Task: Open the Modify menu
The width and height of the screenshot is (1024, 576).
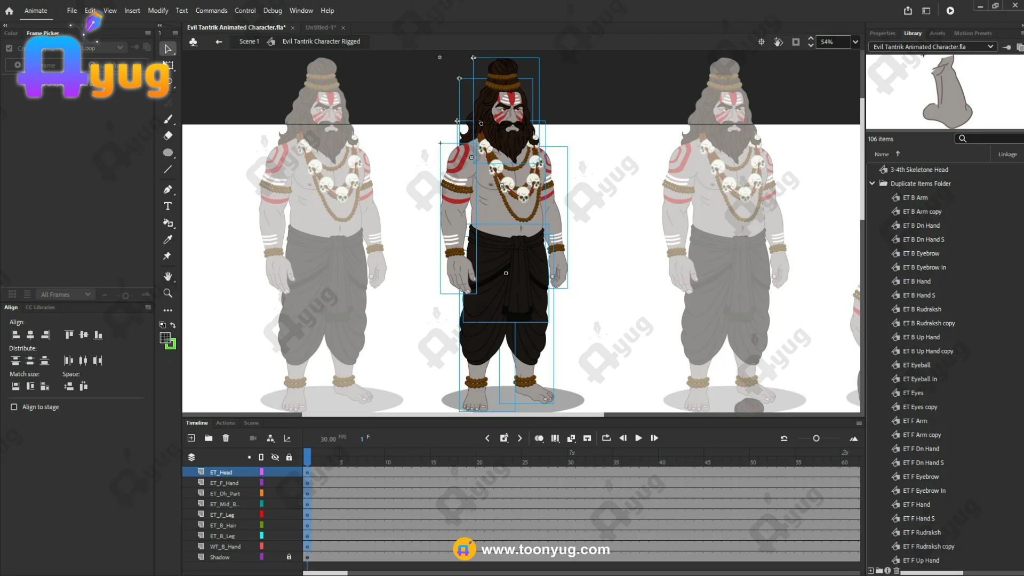Action: point(157,11)
